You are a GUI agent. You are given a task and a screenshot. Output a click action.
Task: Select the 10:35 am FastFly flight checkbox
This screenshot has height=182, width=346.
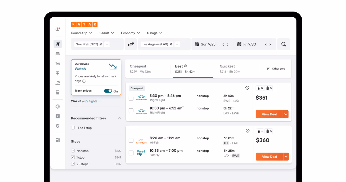pos(131,153)
